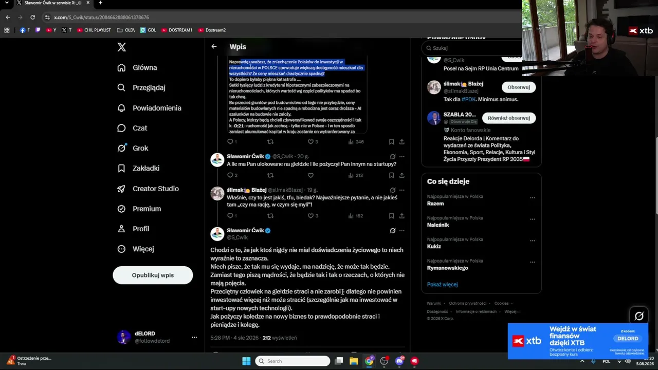Open more options on the main post
Viewport: 658px width, 370px height.
tap(401, 231)
